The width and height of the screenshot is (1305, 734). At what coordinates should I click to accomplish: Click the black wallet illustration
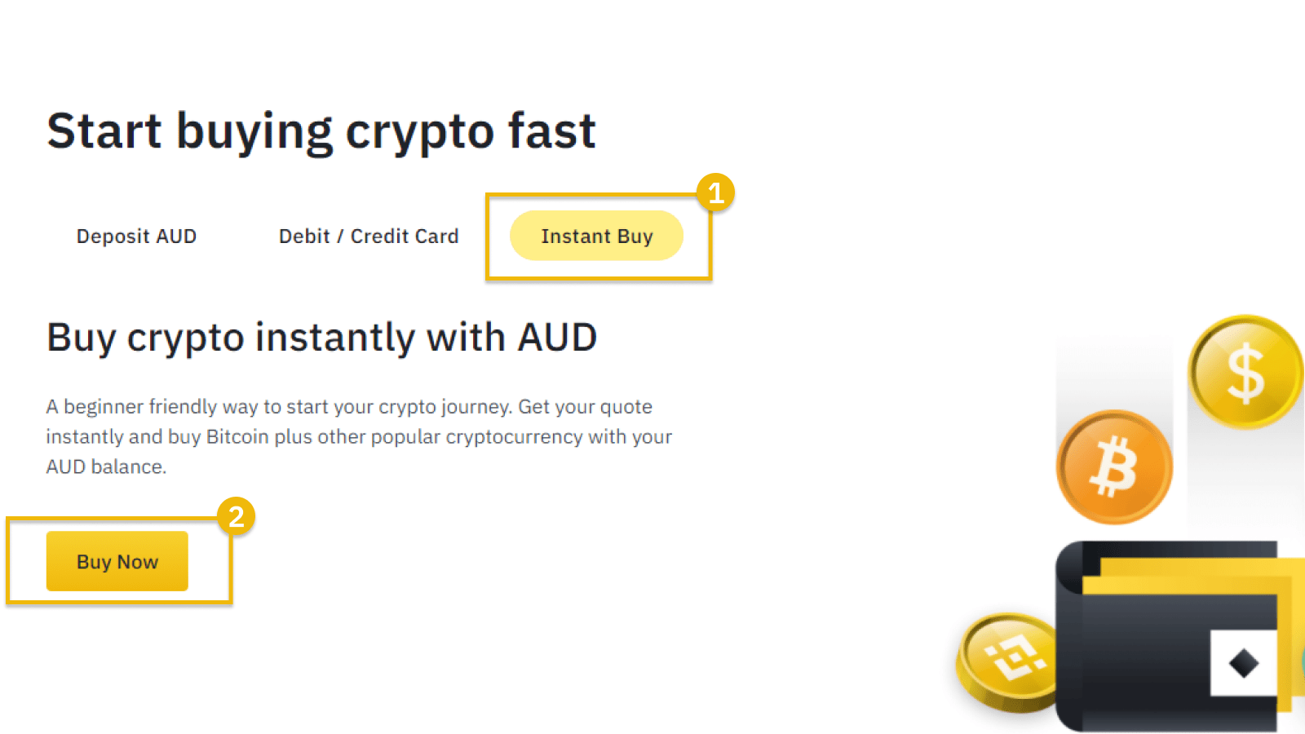tap(1174, 636)
